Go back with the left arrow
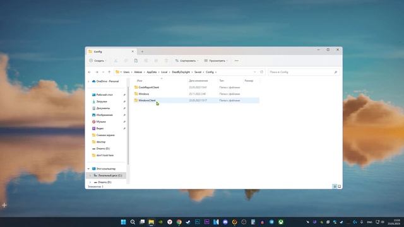The width and height of the screenshot is (404, 227). pos(90,72)
